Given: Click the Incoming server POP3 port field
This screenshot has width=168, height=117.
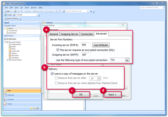Looking at the screenshot, I should coord(85,45).
